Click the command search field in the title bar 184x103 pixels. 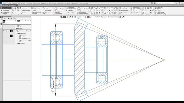coord(165,3)
